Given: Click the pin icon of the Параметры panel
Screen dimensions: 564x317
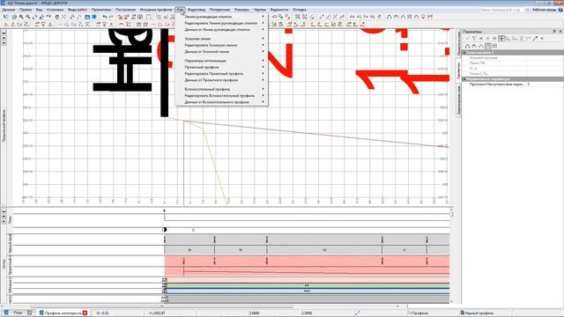Looking at the screenshot, I should point(554,32).
